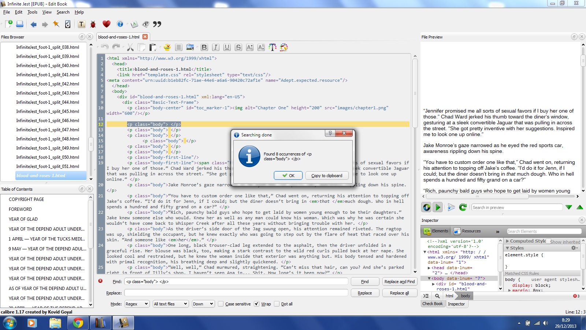This screenshot has height=330, width=586.
Task: Open the Inspector toolbar overflow chevron
Action: pos(498,231)
